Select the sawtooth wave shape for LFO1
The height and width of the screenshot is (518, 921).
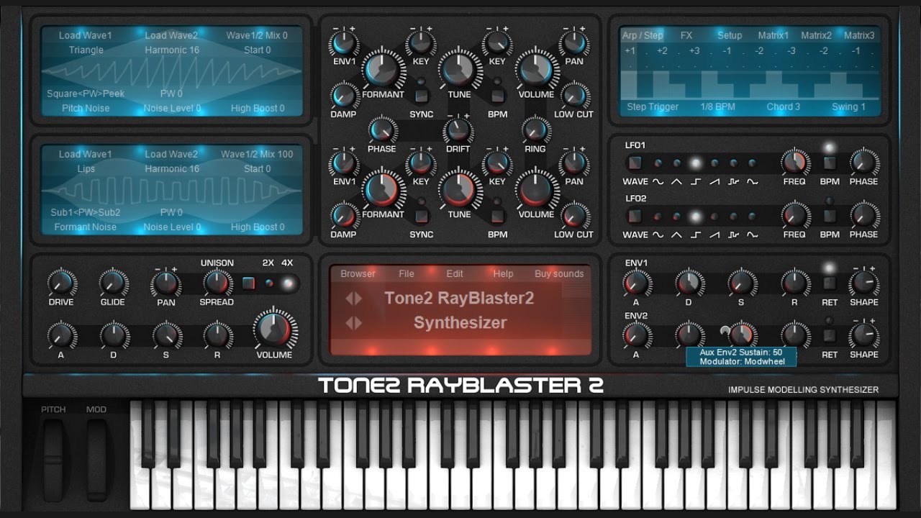tap(714, 163)
